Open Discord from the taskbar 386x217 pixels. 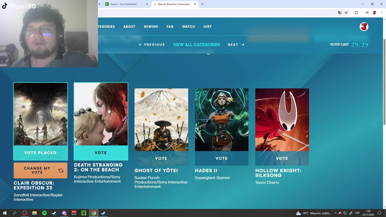[64, 213]
